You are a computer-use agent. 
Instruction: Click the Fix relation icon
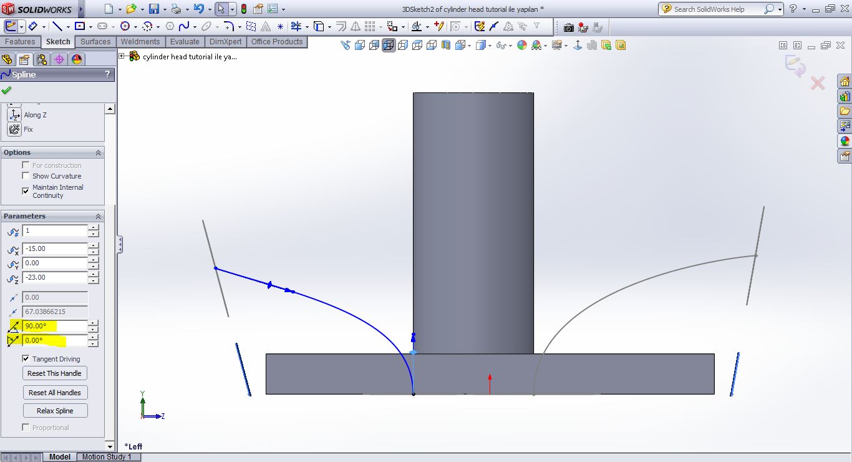(14, 129)
